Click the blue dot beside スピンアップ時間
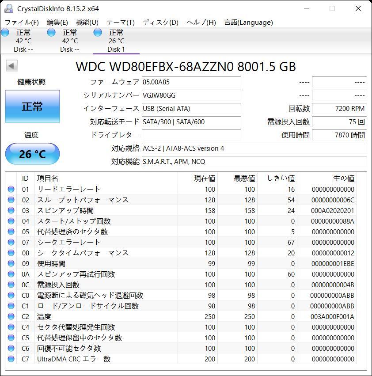372x376 pixels. 11,210
